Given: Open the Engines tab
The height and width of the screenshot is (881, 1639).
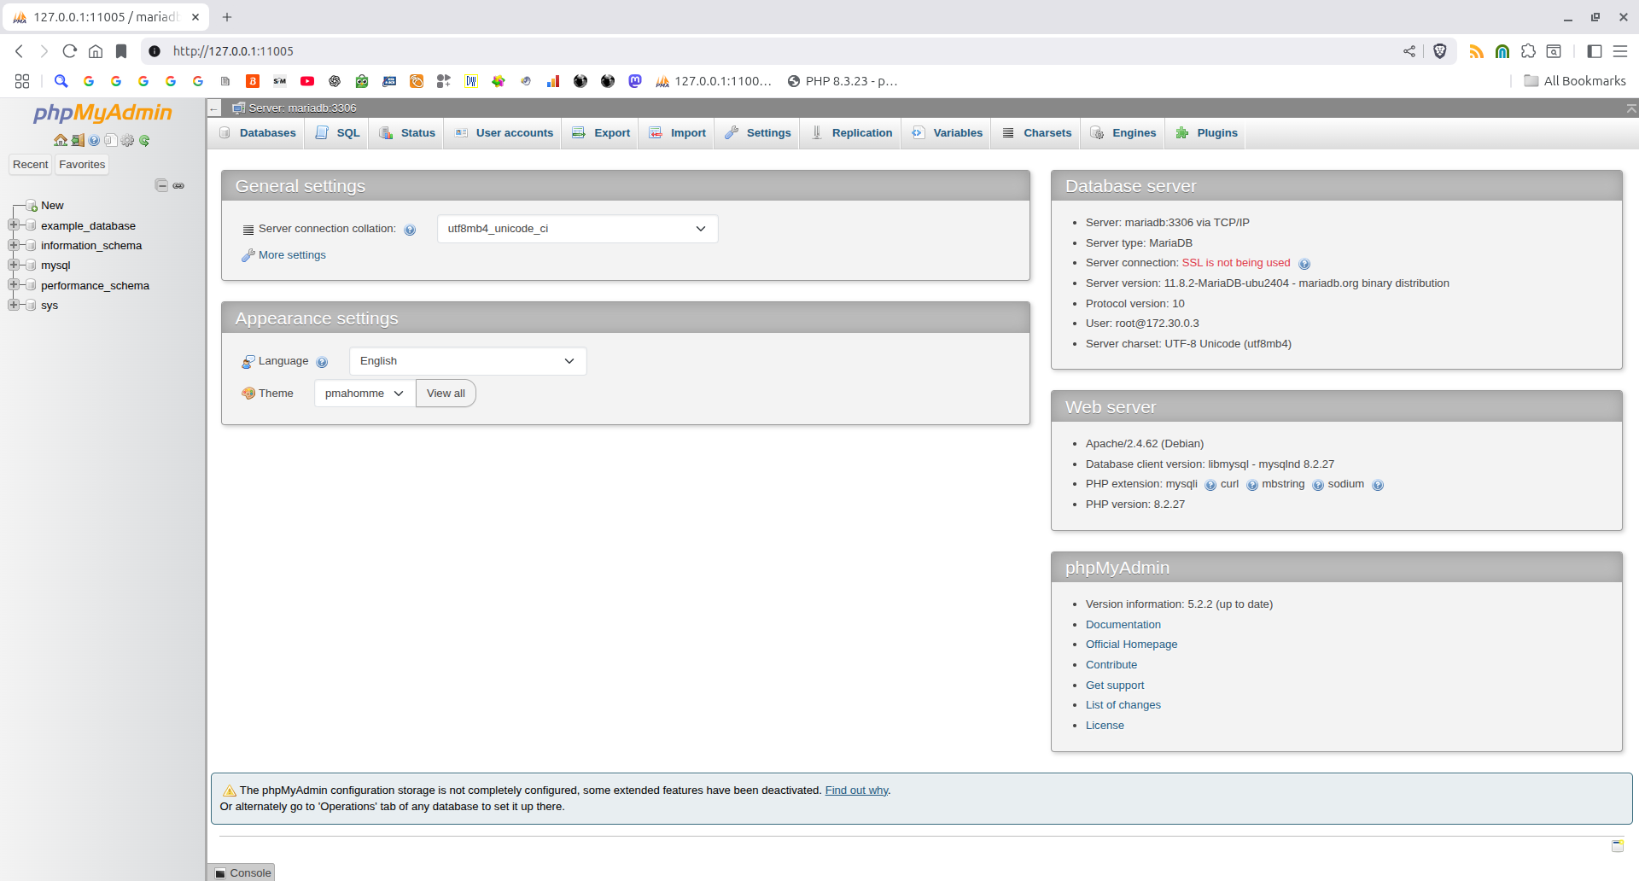Looking at the screenshot, I should click(x=1123, y=133).
